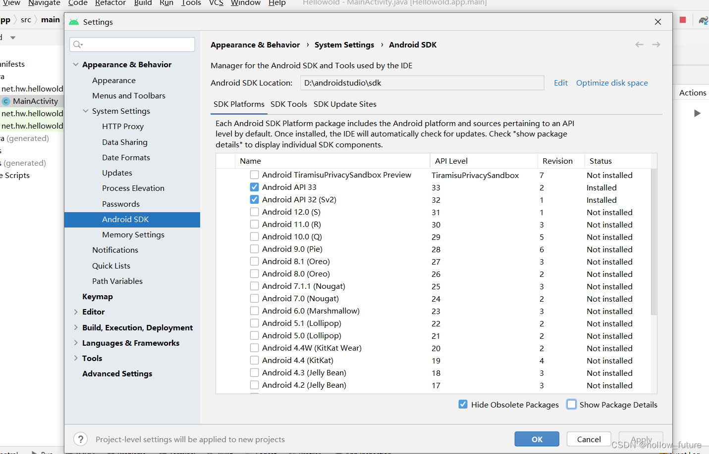This screenshot has width=709, height=454.
Task: Click Cancel button
Action: coord(589,439)
